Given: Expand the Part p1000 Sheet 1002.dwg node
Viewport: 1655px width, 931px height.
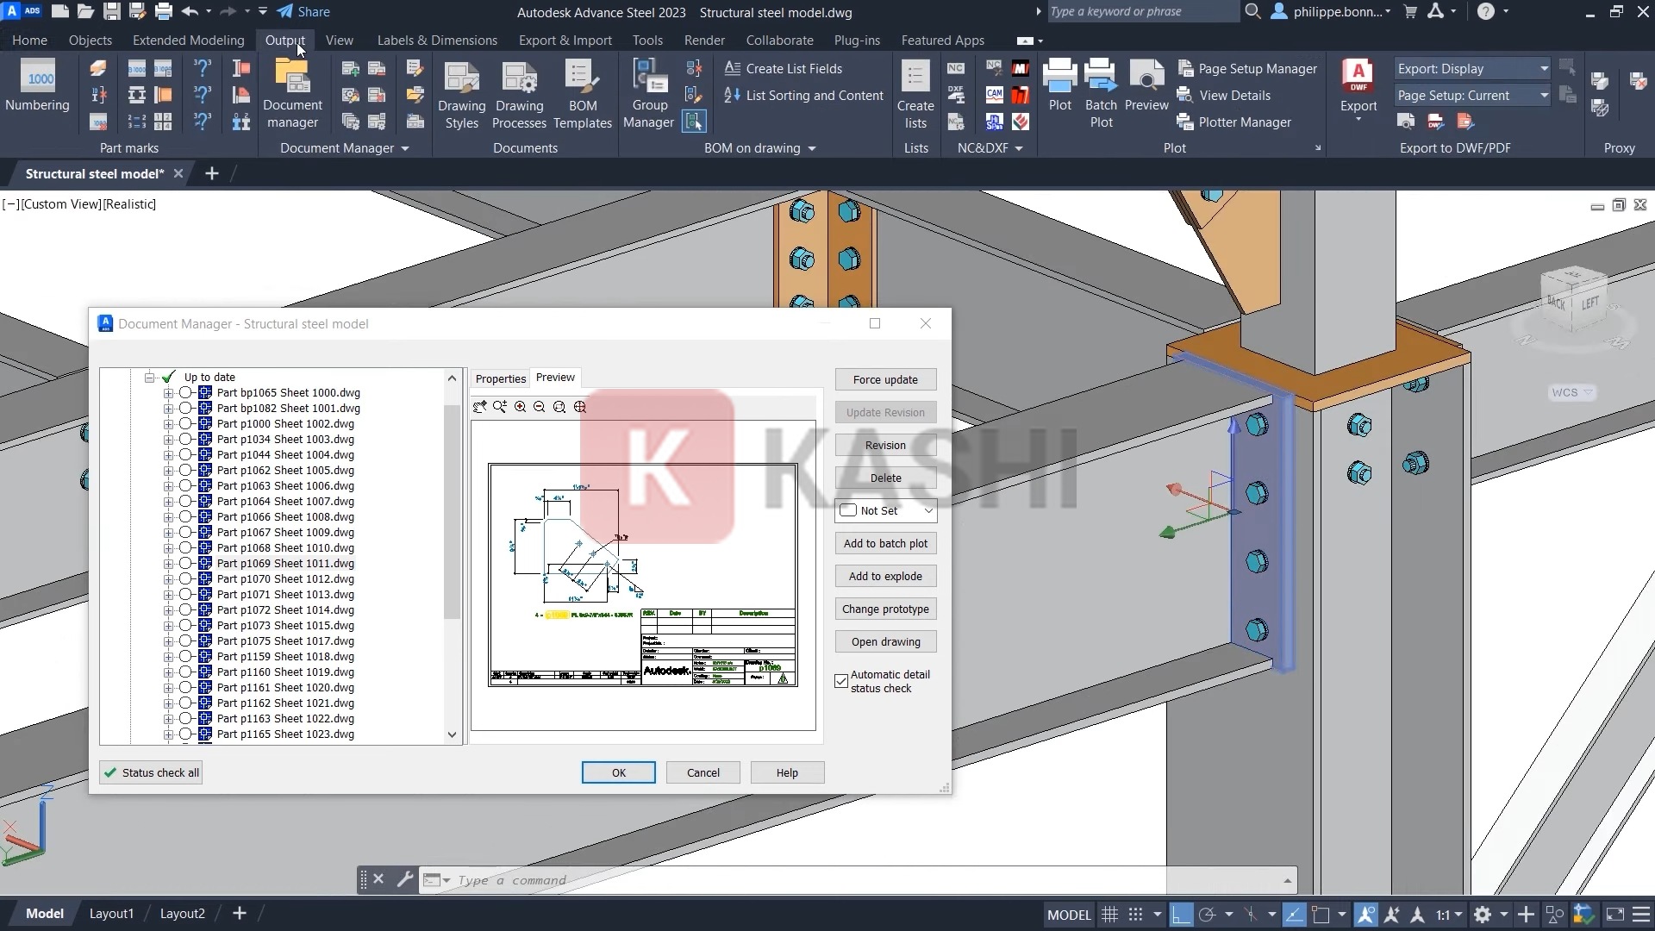Looking at the screenshot, I should (169, 424).
